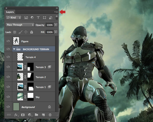153x122 pixels.
Task: Delete layer with trash icon
Action: tap(50, 115)
